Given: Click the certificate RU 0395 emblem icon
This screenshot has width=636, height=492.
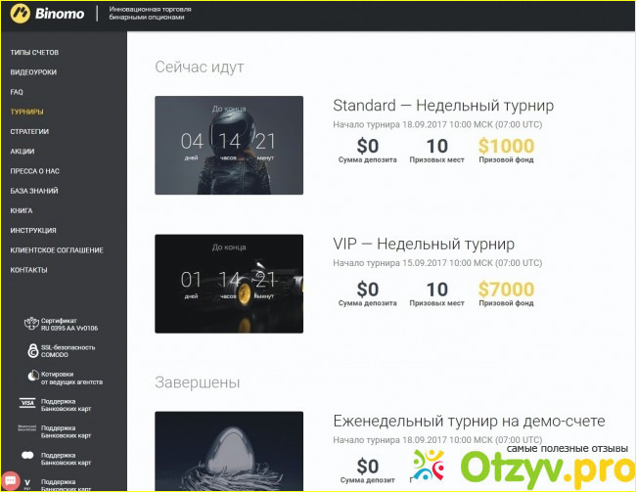Looking at the screenshot, I should pos(29,324).
